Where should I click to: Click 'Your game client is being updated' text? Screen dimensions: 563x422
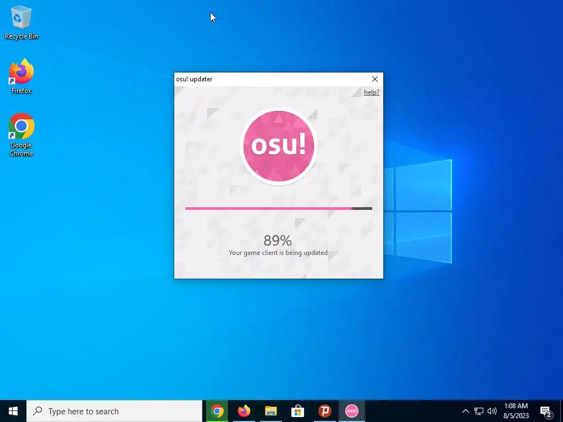pyautogui.click(x=278, y=253)
